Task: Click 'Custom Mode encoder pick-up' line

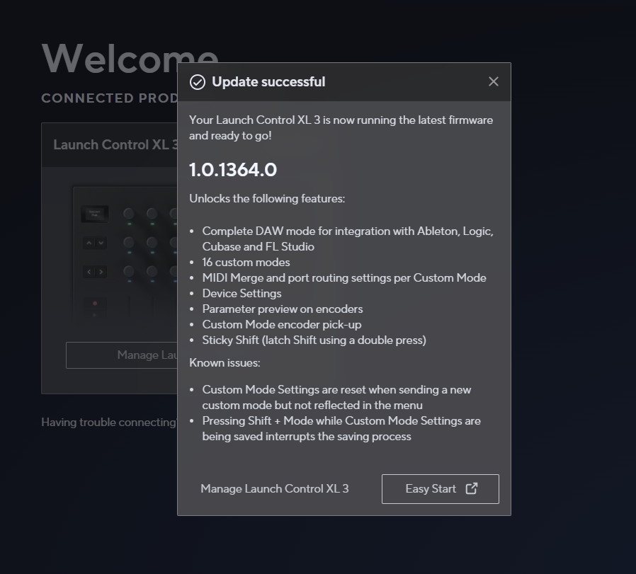Action: [x=281, y=325]
